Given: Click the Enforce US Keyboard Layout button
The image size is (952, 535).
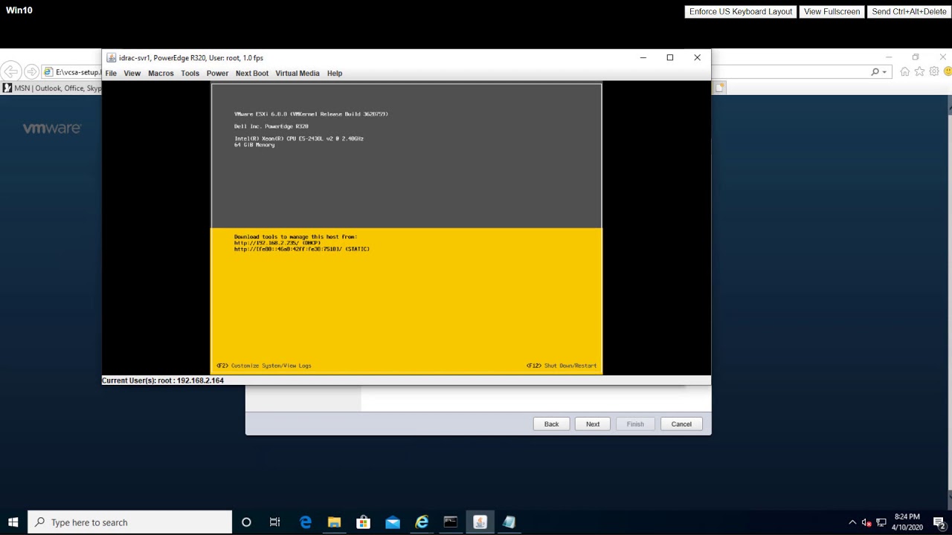Looking at the screenshot, I should pos(741,12).
